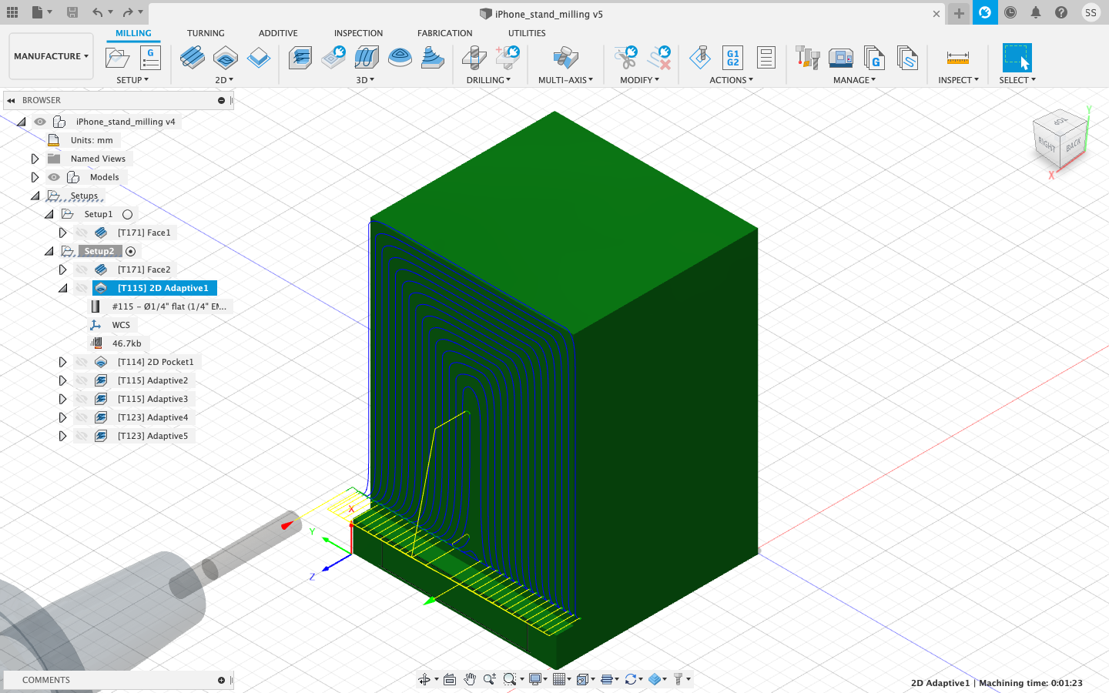Show the 2D Pocket1 toolpath via its eye
The height and width of the screenshot is (693, 1109).
(82, 362)
